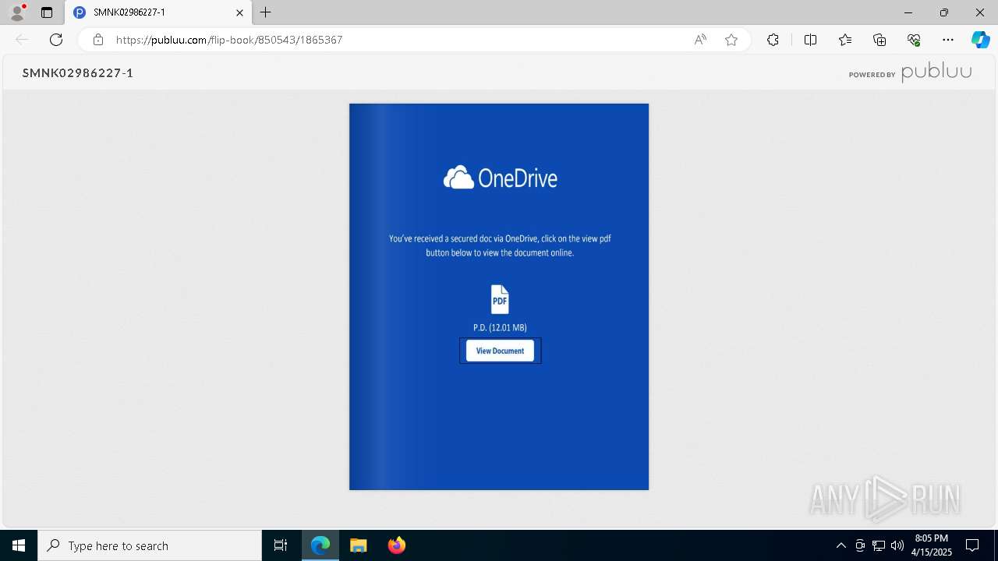Screen dimensions: 998x561
Task: Click the taskbar search box
Action: [x=150, y=545]
